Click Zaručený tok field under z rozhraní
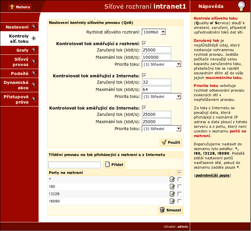The image size is (251, 231). [157, 50]
